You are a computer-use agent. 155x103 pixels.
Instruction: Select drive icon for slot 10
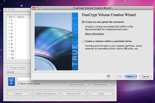9,51
